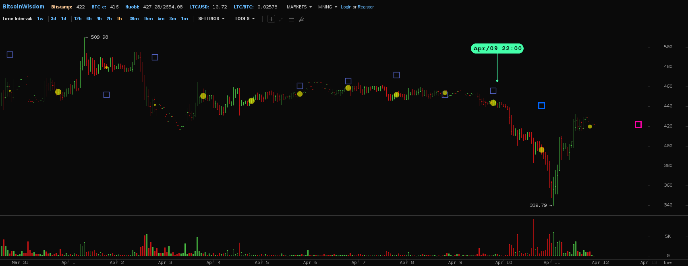Switch time interval to 1w

click(40, 19)
